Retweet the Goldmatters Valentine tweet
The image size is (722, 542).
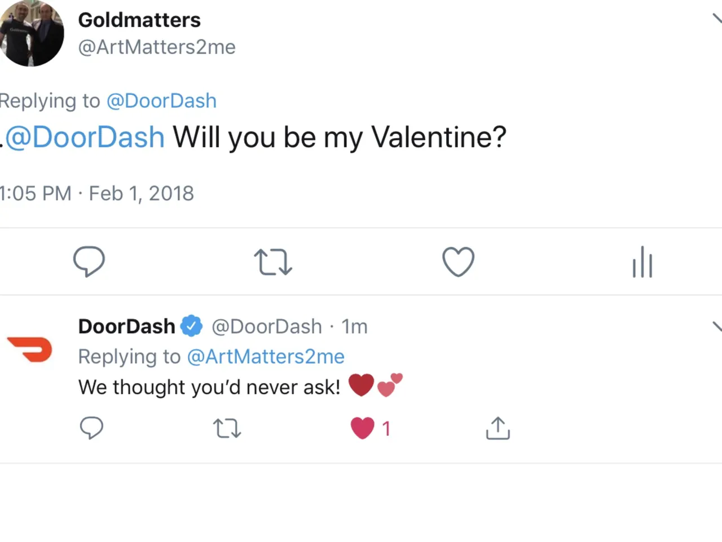click(273, 262)
